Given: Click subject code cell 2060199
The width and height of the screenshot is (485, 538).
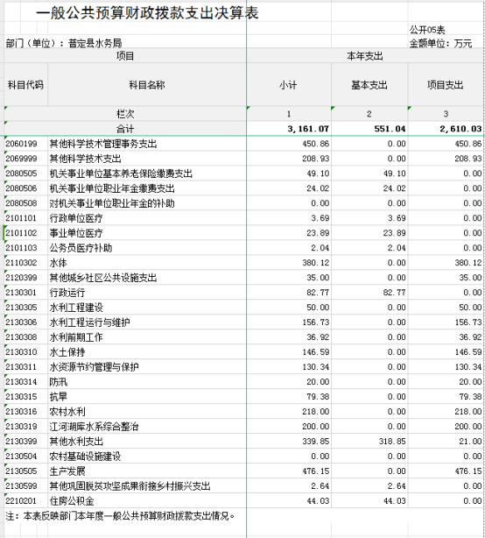Looking at the screenshot, I should pyautogui.click(x=25, y=144).
